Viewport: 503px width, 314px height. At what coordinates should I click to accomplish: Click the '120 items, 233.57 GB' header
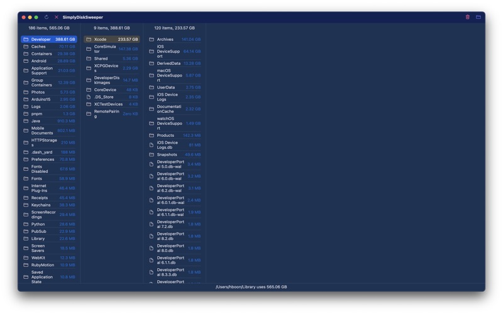[x=175, y=28]
